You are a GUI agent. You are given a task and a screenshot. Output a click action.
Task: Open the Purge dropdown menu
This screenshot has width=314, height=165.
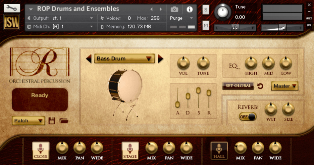click(x=181, y=18)
